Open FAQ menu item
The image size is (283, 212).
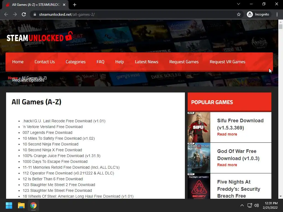[x=100, y=62]
